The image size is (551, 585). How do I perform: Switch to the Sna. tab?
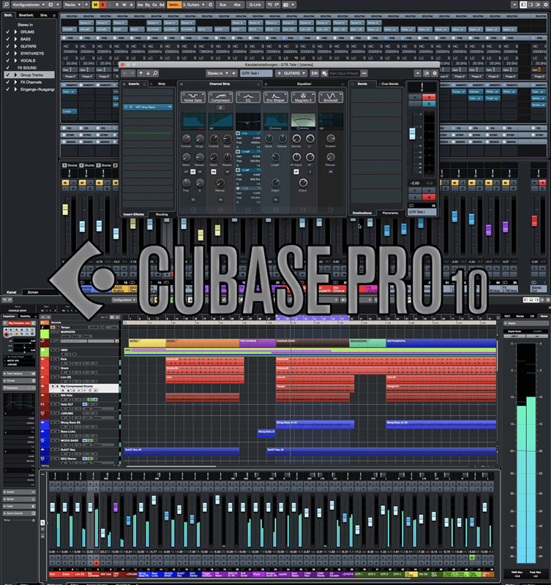pyautogui.click(x=44, y=15)
